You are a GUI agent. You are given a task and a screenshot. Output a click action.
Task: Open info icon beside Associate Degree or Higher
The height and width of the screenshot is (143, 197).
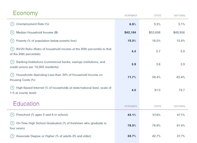point(12,136)
